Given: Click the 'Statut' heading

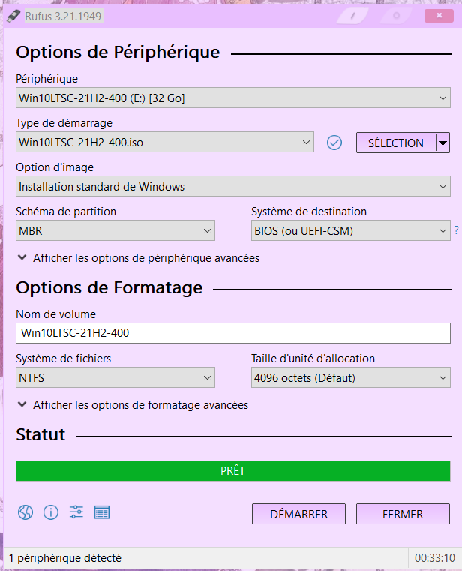Looking at the screenshot, I should point(40,434).
